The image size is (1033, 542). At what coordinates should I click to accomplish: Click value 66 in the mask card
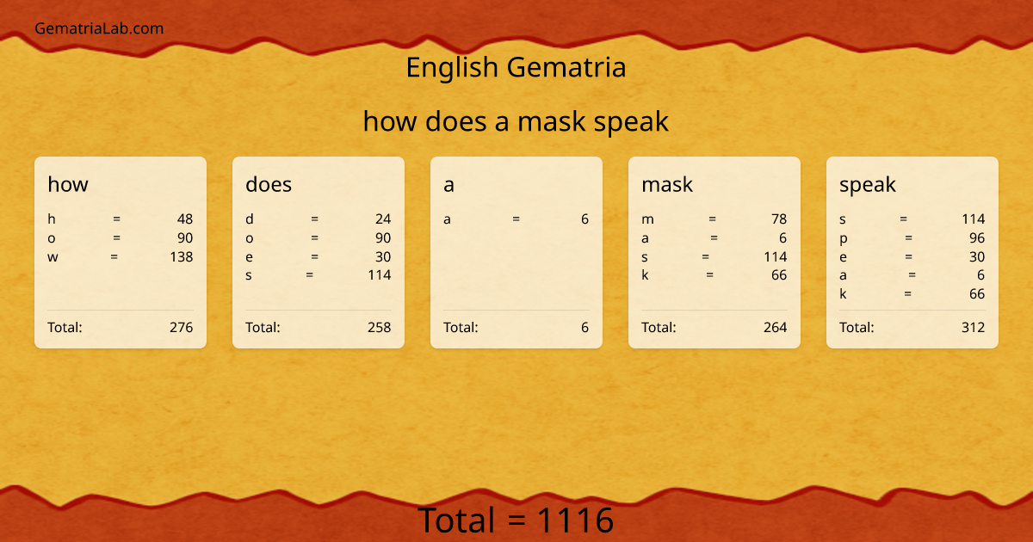tap(779, 275)
